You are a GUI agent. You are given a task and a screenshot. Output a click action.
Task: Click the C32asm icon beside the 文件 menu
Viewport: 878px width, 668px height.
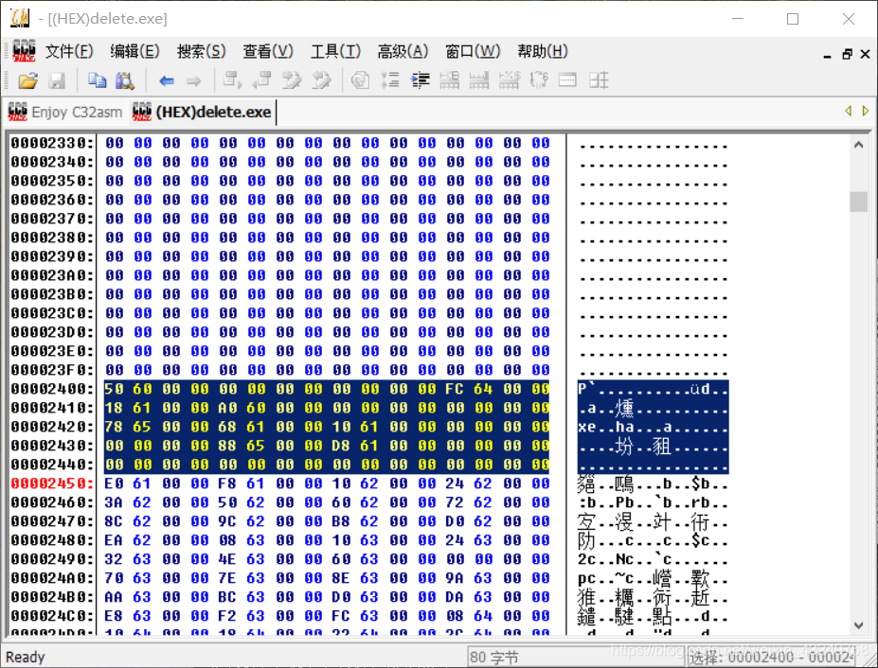click(24, 51)
